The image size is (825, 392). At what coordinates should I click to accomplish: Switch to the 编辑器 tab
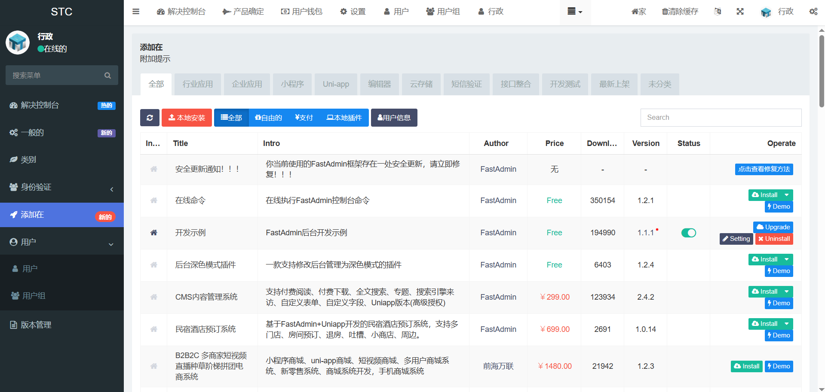coord(380,84)
